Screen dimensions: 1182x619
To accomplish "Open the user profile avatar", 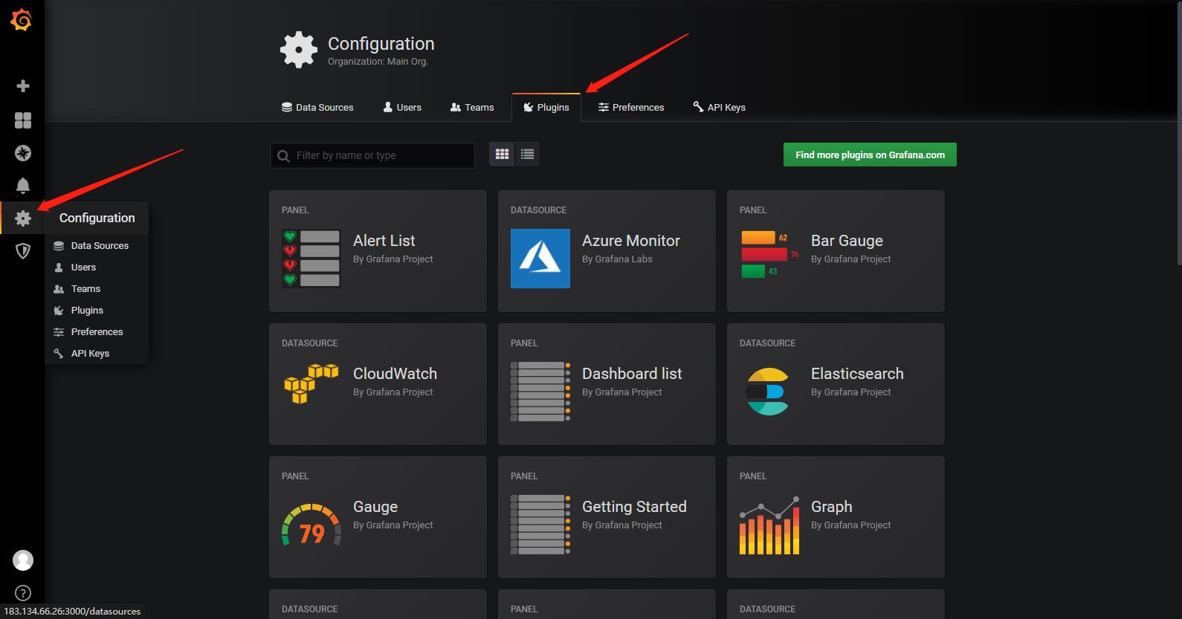I will [23, 560].
